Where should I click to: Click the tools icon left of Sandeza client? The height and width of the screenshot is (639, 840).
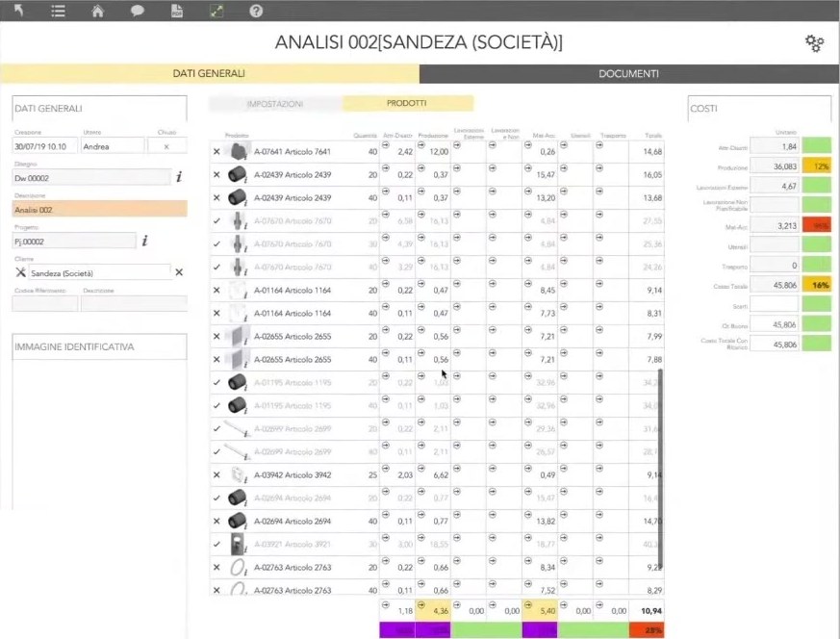(20, 272)
